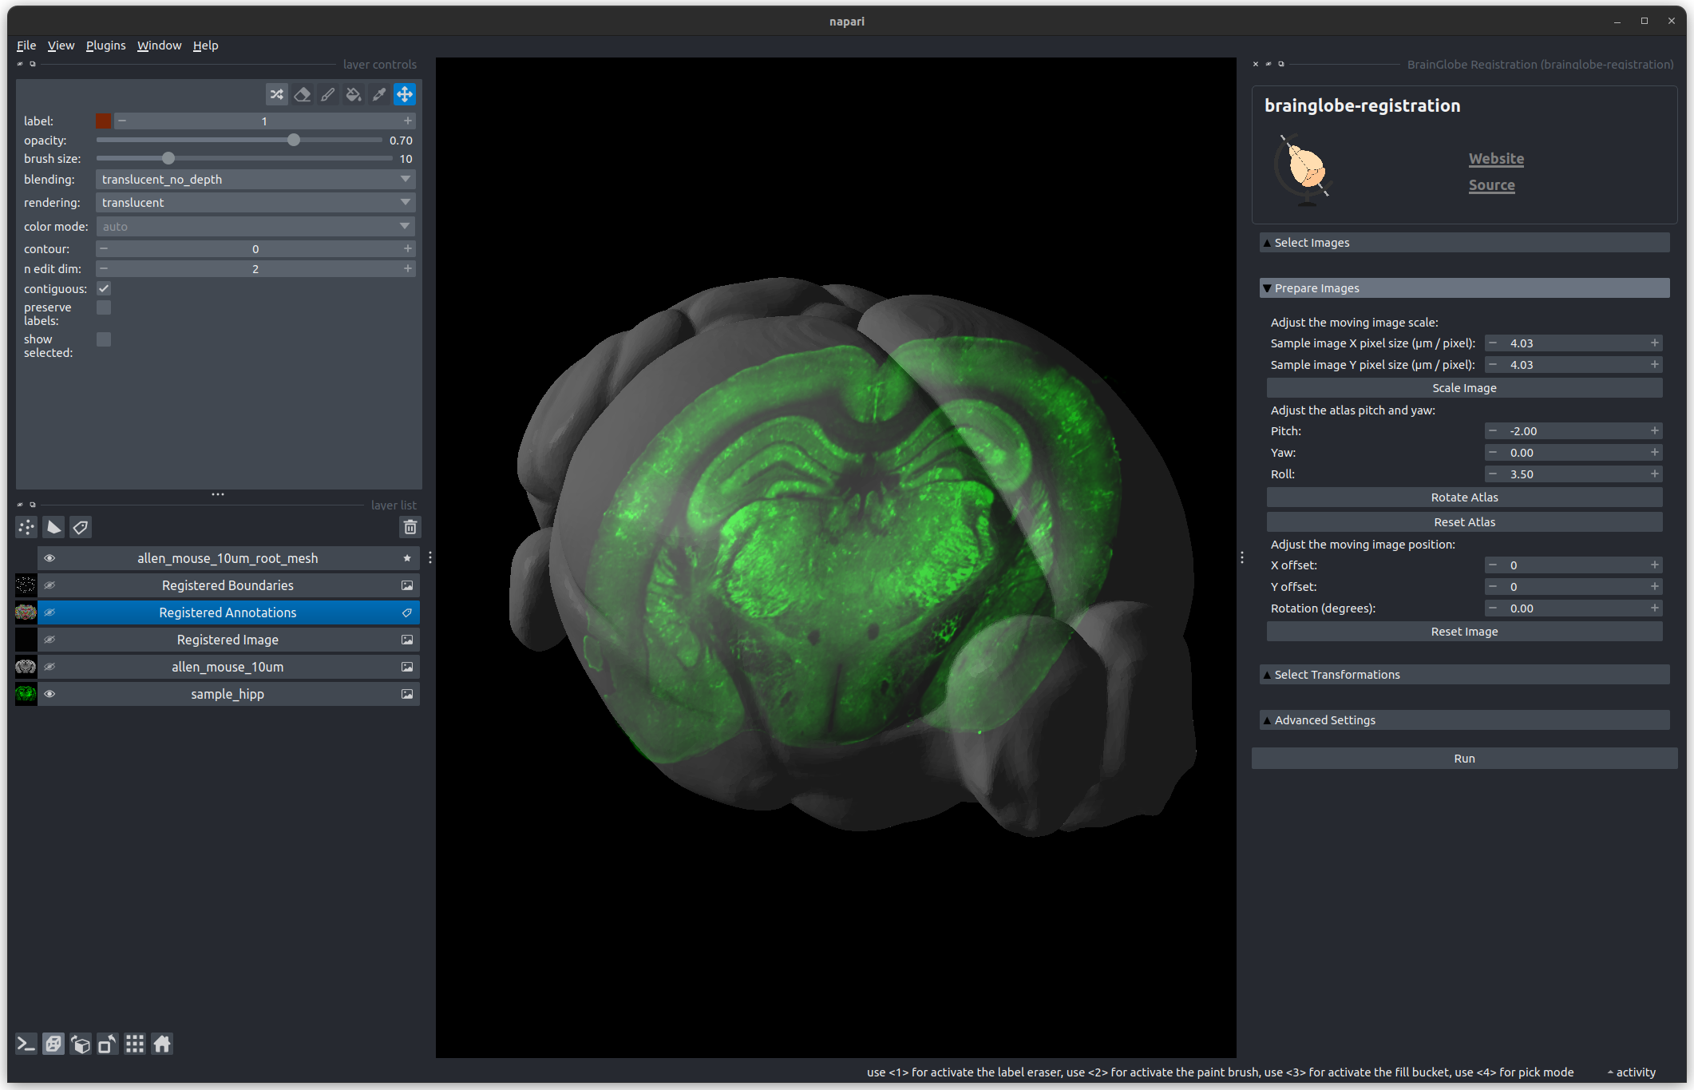This screenshot has width=1694, height=1090.
Task: Click the Rotate Atlas button
Action: 1463,497
